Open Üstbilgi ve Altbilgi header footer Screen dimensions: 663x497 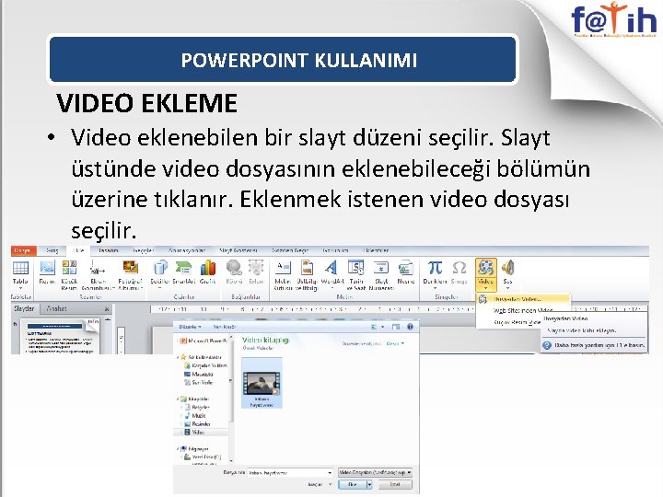pyautogui.click(x=307, y=274)
